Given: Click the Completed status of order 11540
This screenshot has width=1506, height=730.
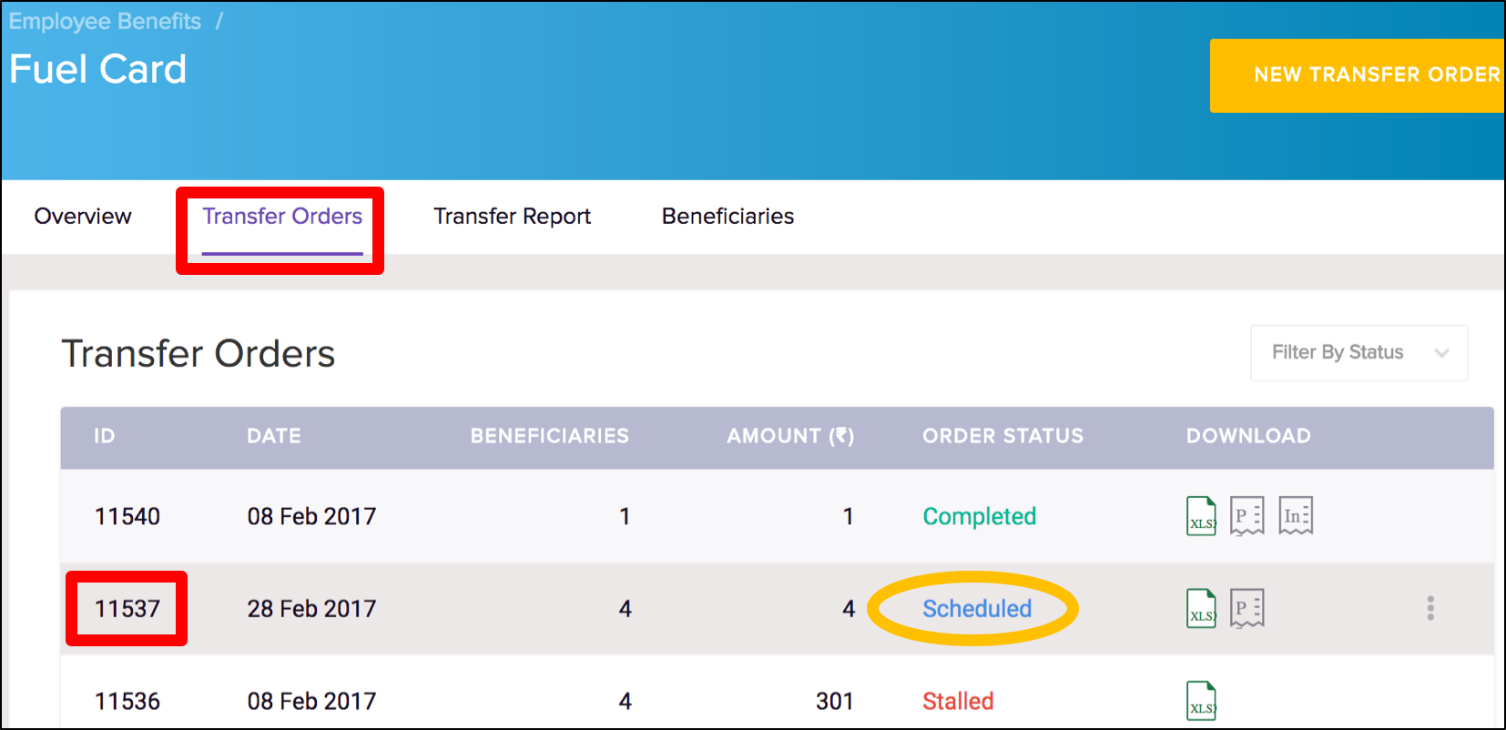Looking at the screenshot, I should (979, 517).
